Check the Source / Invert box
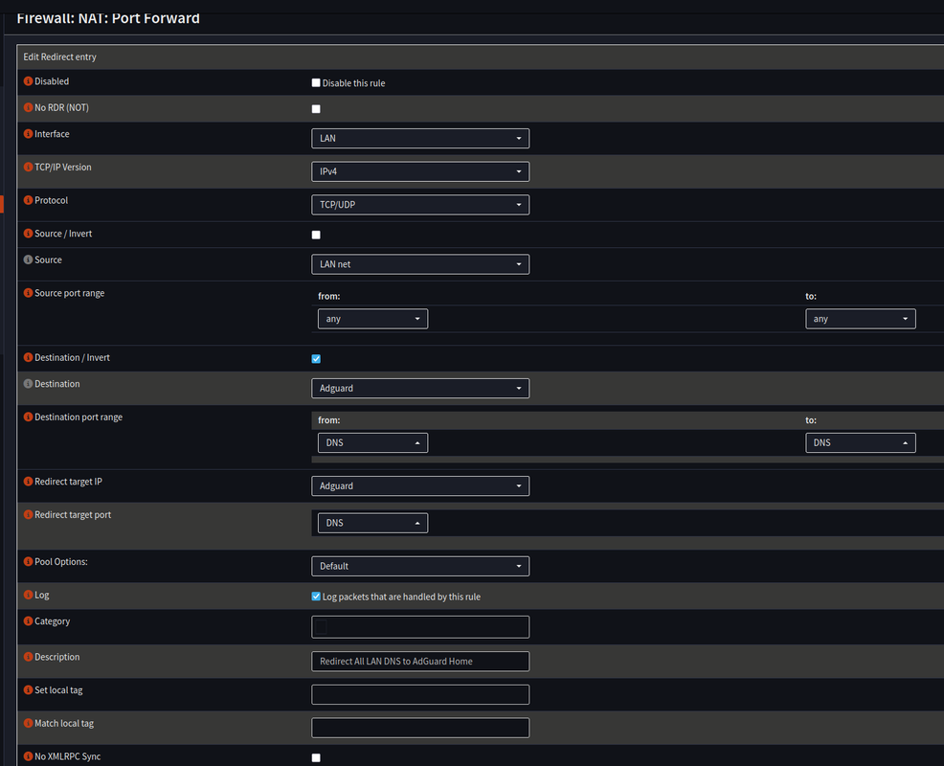Viewport: 944px width, 766px height. tap(316, 235)
